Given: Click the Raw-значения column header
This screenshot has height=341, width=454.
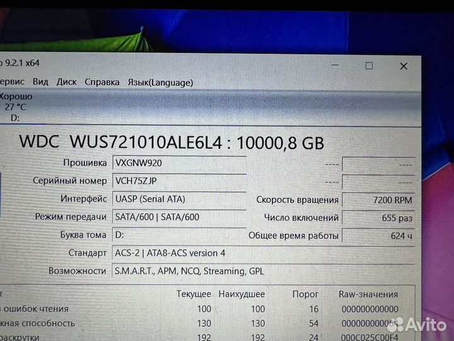Looking at the screenshot, I should (x=368, y=294).
